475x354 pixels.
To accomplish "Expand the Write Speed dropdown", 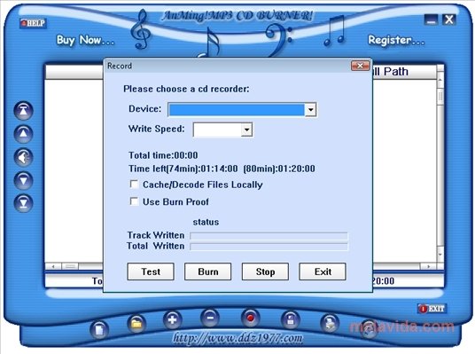I will click(x=246, y=130).
